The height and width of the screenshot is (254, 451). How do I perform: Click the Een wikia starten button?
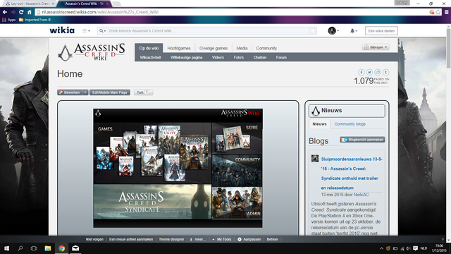(381, 31)
